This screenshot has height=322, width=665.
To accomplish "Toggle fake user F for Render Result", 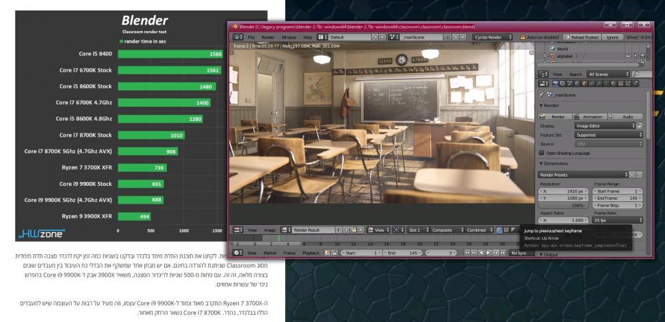I will 338,230.
